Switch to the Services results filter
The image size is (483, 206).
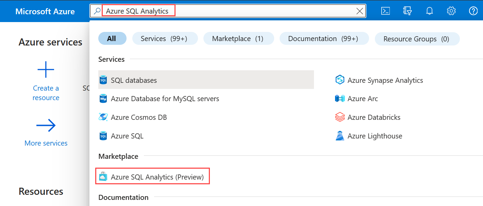(165, 38)
